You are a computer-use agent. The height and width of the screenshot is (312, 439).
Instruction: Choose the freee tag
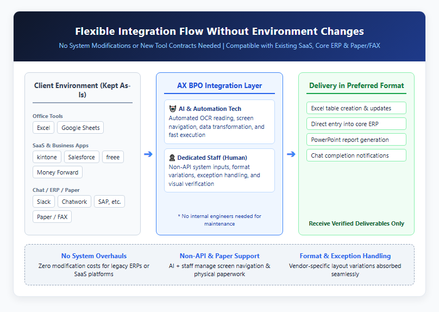tap(113, 157)
